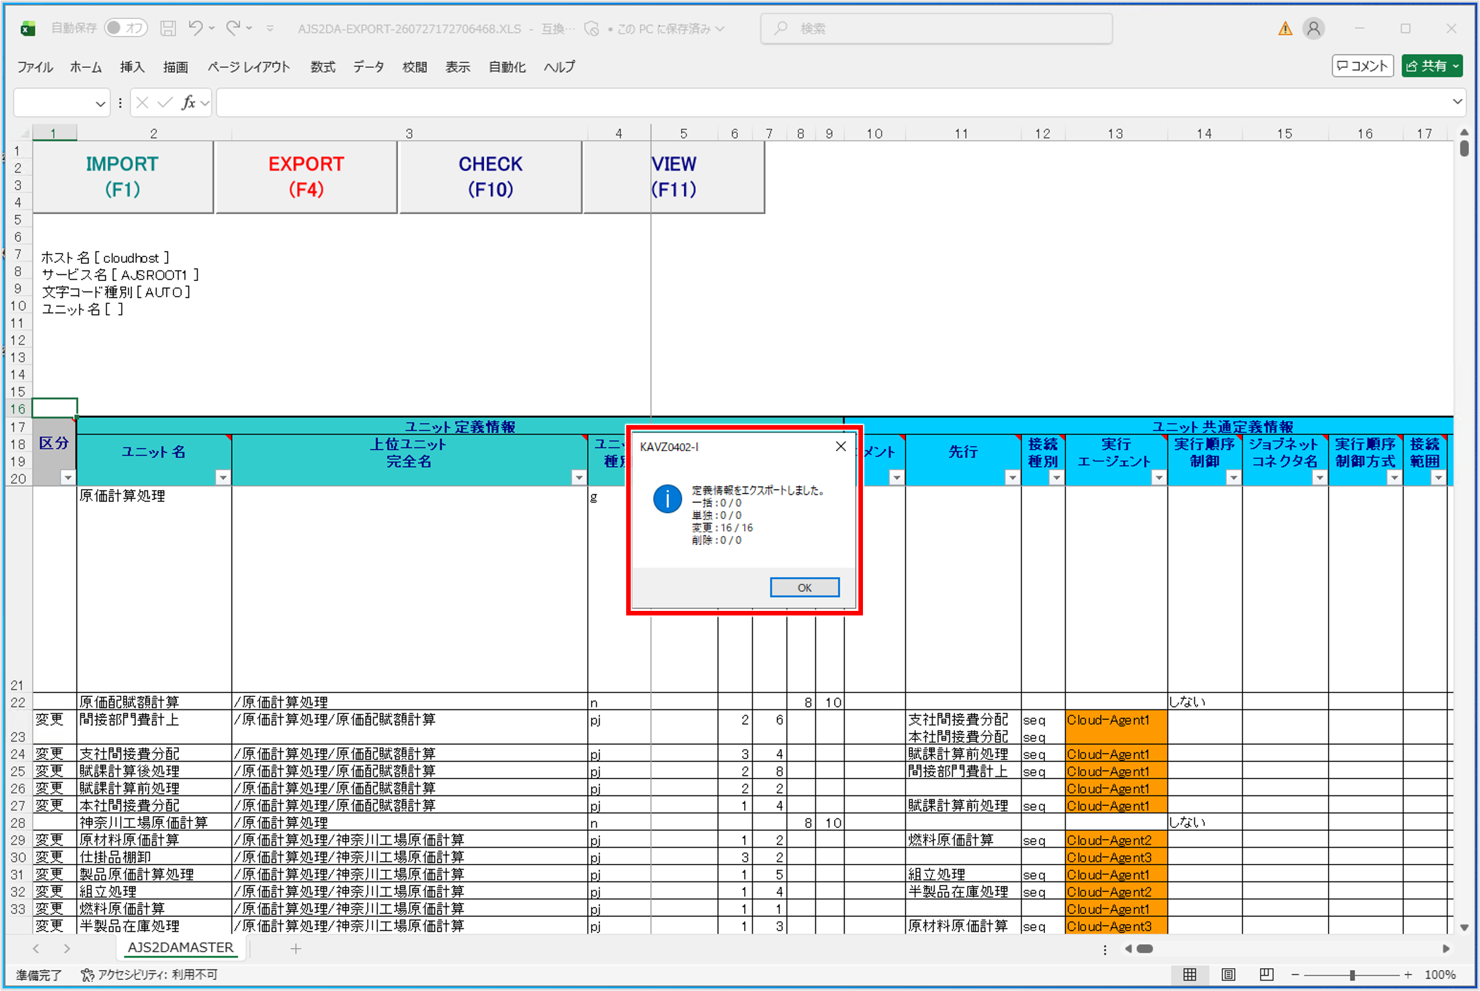This screenshot has height=991, width=1480.
Task: Click the IMPORT (F1) button
Action: click(x=123, y=177)
